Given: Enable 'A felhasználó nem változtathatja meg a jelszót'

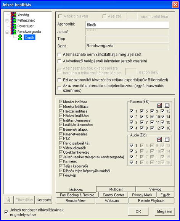Looking at the screenshot, I should pos(59,55).
